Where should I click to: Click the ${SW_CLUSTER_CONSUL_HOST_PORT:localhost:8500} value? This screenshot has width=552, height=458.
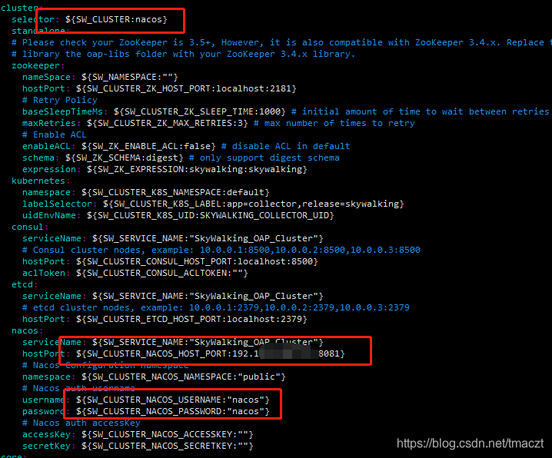click(x=197, y=262)
